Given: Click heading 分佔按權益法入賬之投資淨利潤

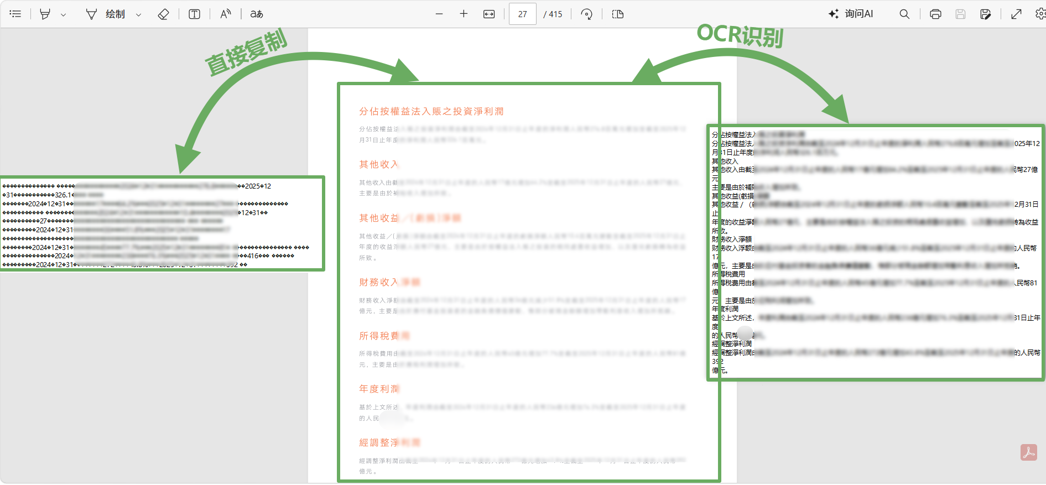Looking at the screenshot, I should pyautogui.click(x=431, y=111).
